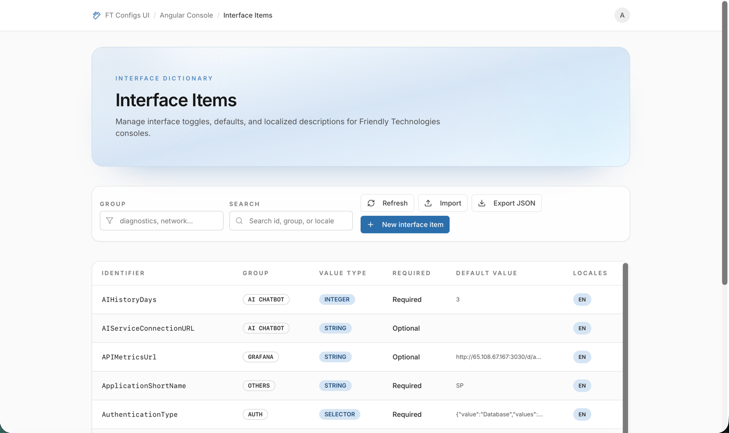Image resolution: width=729 pixels, height=433 pixels.
Task: Click EN locale chip in AuthenticationType row
Action: point(582,414)
